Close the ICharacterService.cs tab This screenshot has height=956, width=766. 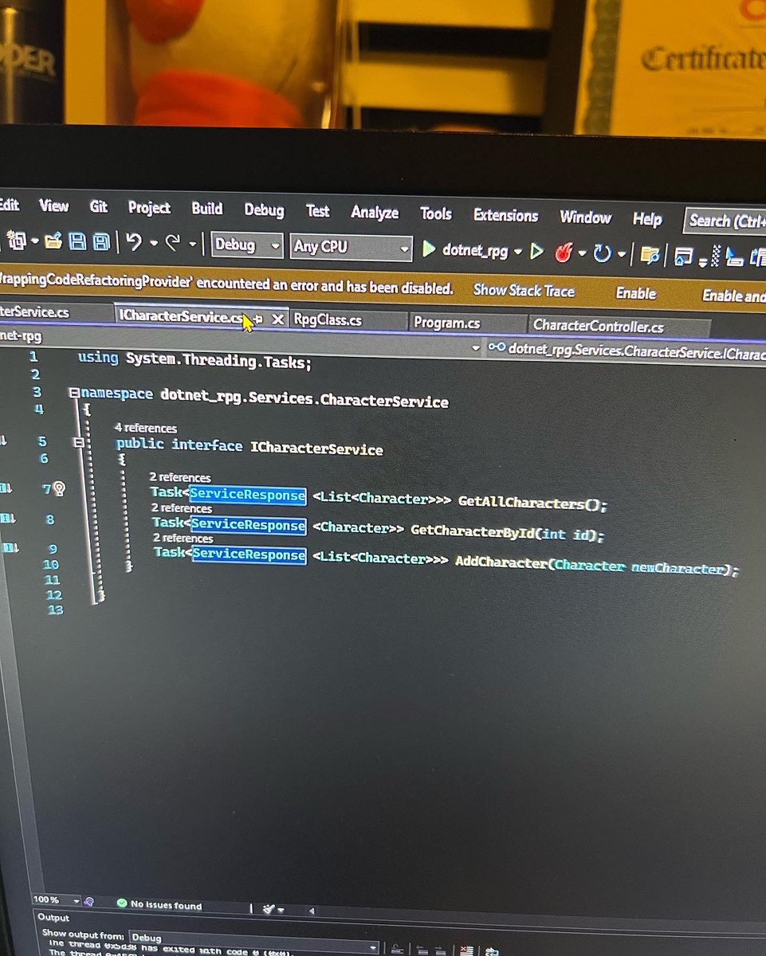coord(277,319)
